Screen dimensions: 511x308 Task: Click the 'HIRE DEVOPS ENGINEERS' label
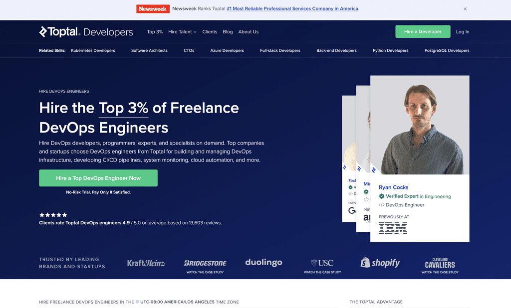(64, 92)
